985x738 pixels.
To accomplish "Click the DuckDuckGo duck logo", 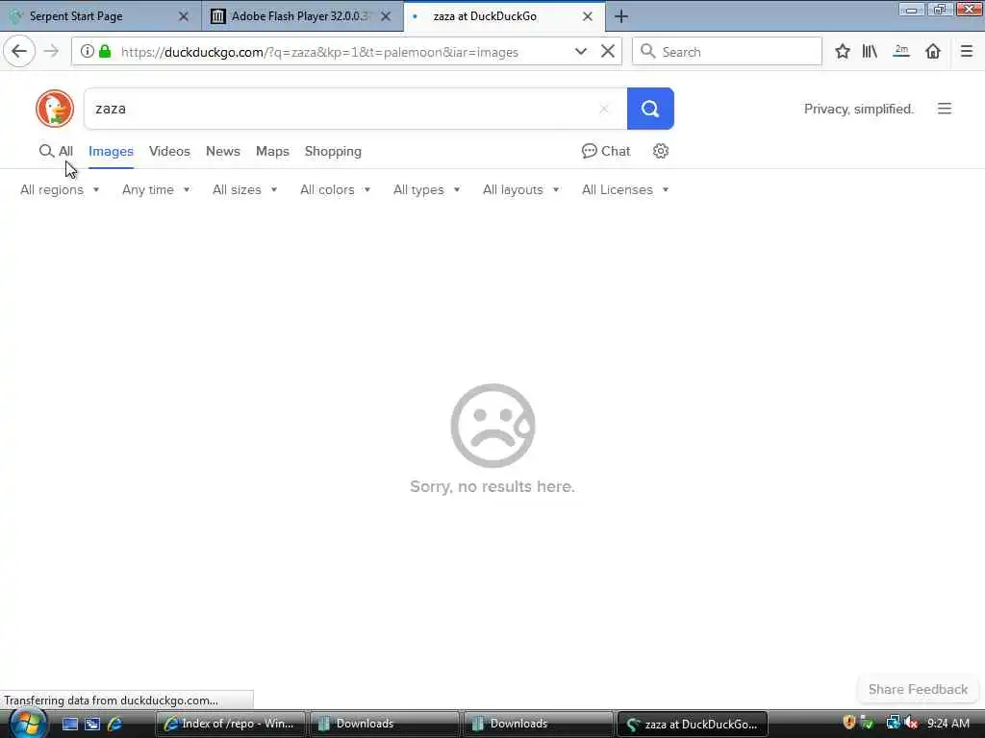I will (x=55, y=109).
